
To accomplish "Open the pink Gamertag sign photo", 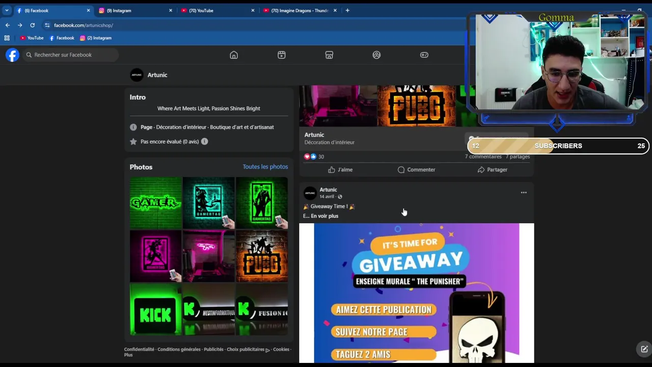I will [x=156, y=256].
